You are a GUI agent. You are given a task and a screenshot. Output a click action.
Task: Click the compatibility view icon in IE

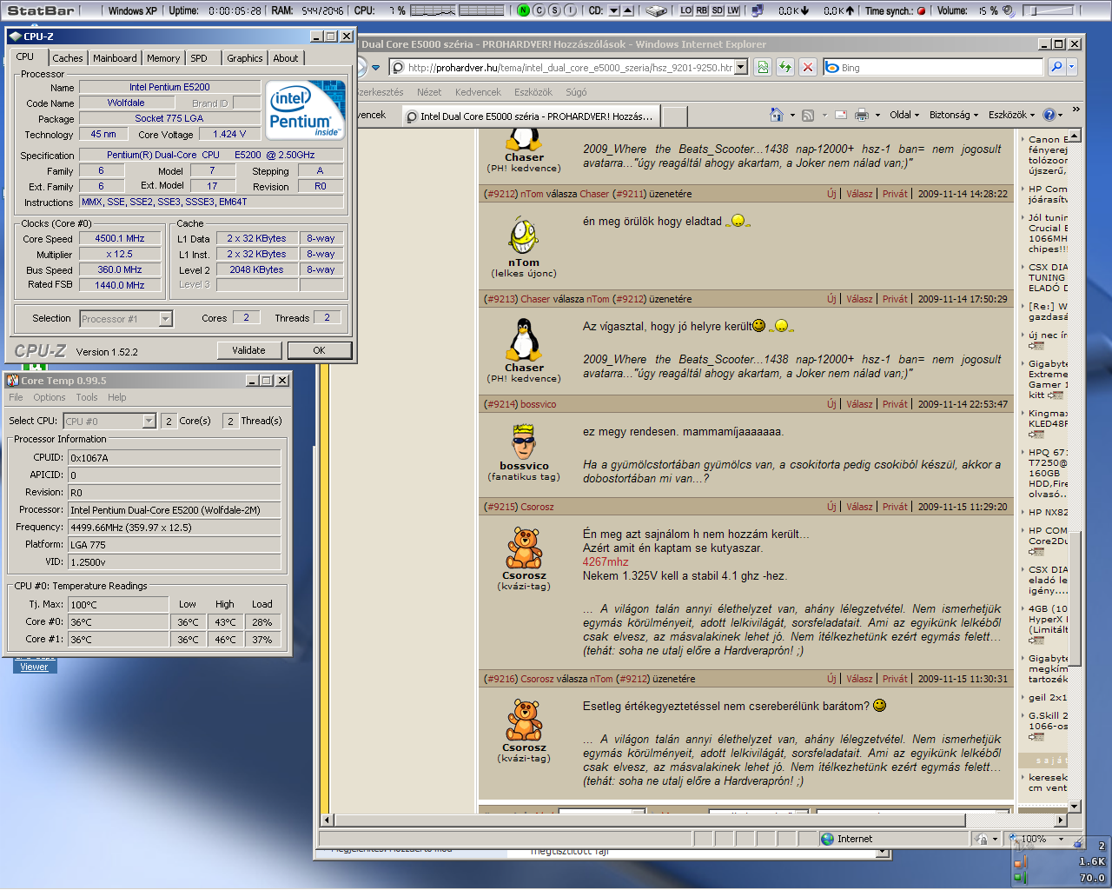coord(763,67)
